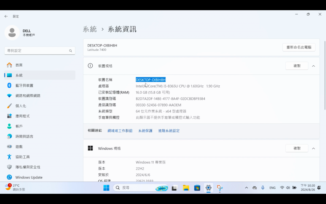Go back using the arrow beside 設定
This screenshot has width=326, height=204.
(x=6, y=16)
